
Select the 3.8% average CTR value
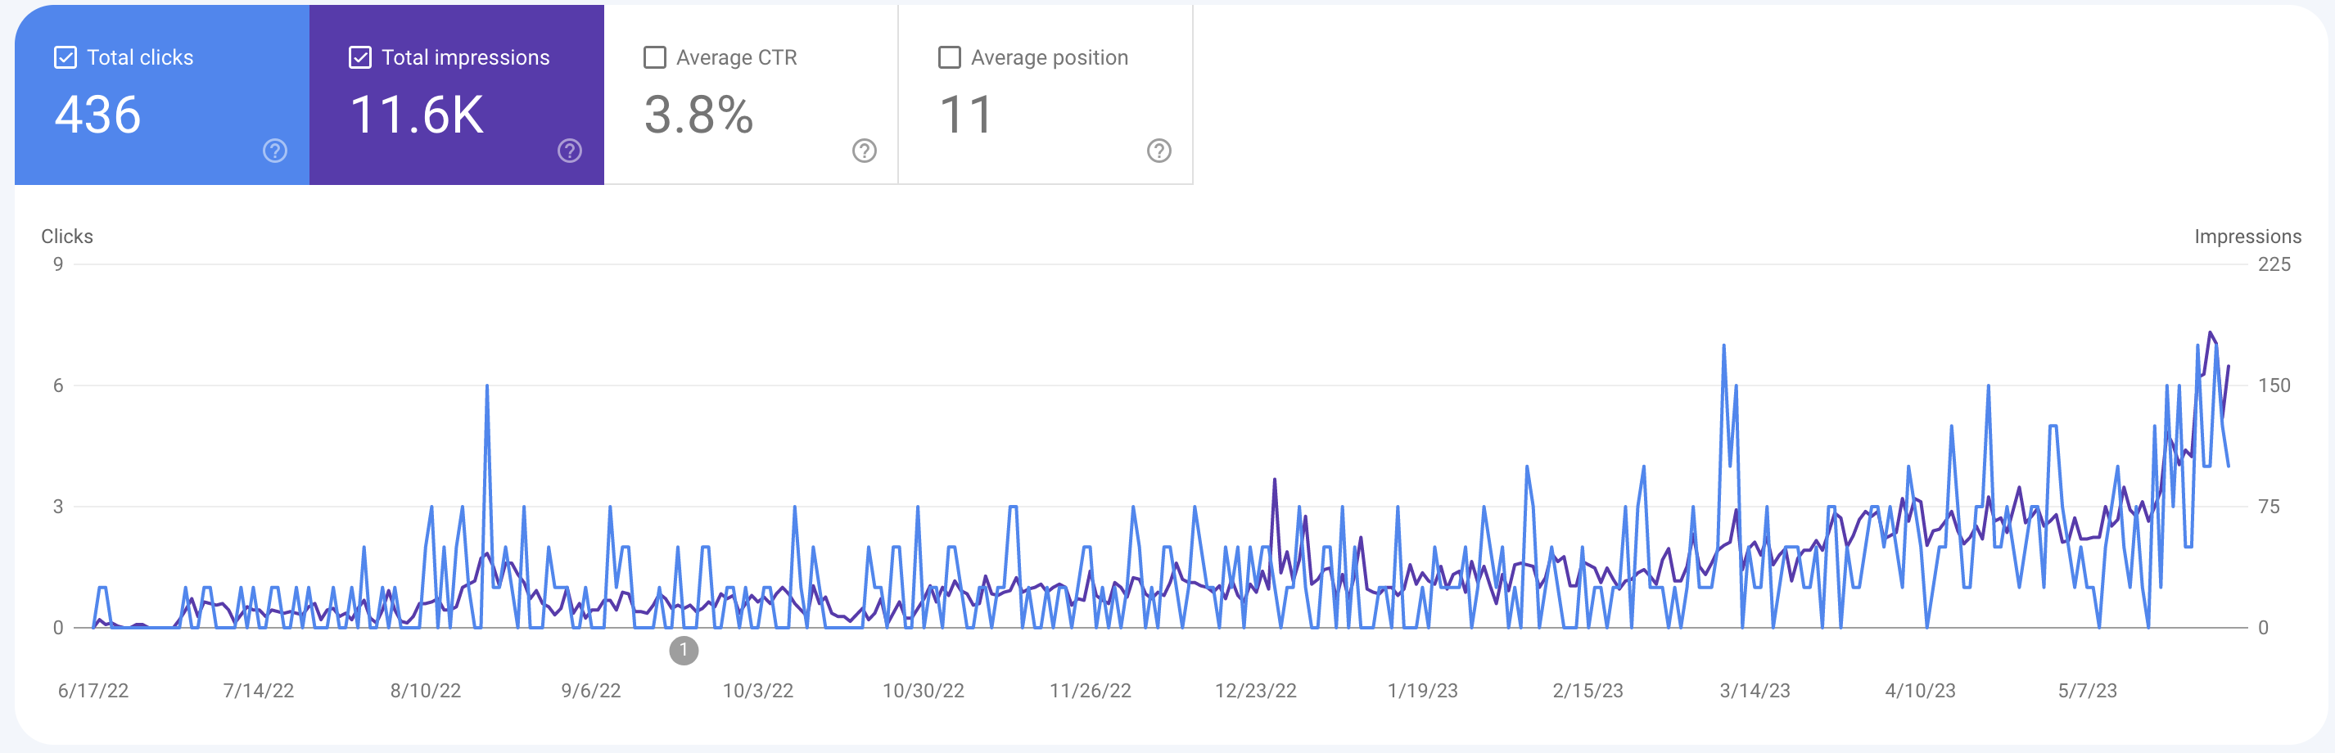[698, 115]
